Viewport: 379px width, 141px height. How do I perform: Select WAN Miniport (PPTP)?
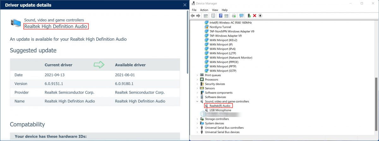(223, 66)
